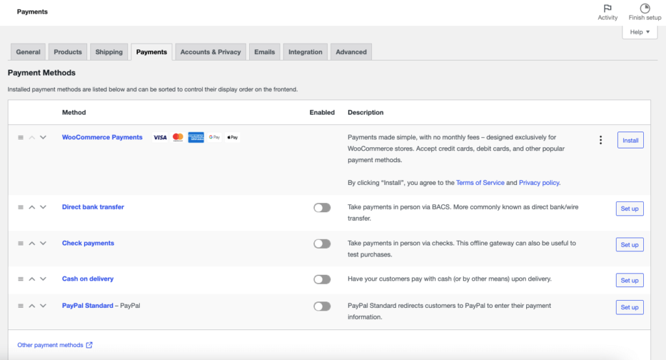Open the Advanced tab
Viewport: 666px width, 360px height.
[351, 52]
